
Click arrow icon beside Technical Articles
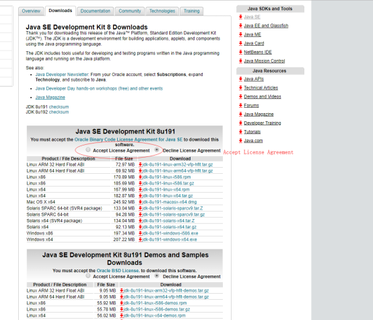(x=240, y=88)
